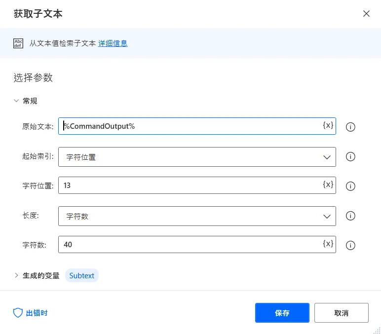This screenshot has width=381, height=334.
Task: Focus the 字符数 input with value 40
Action: (190, 245)
